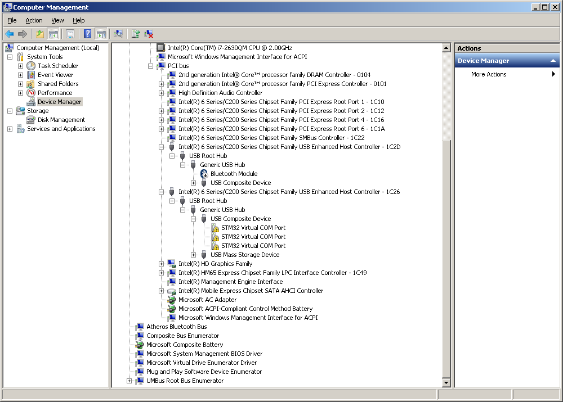Expand Services and Applications in left tree

click(x=10, y=129)
